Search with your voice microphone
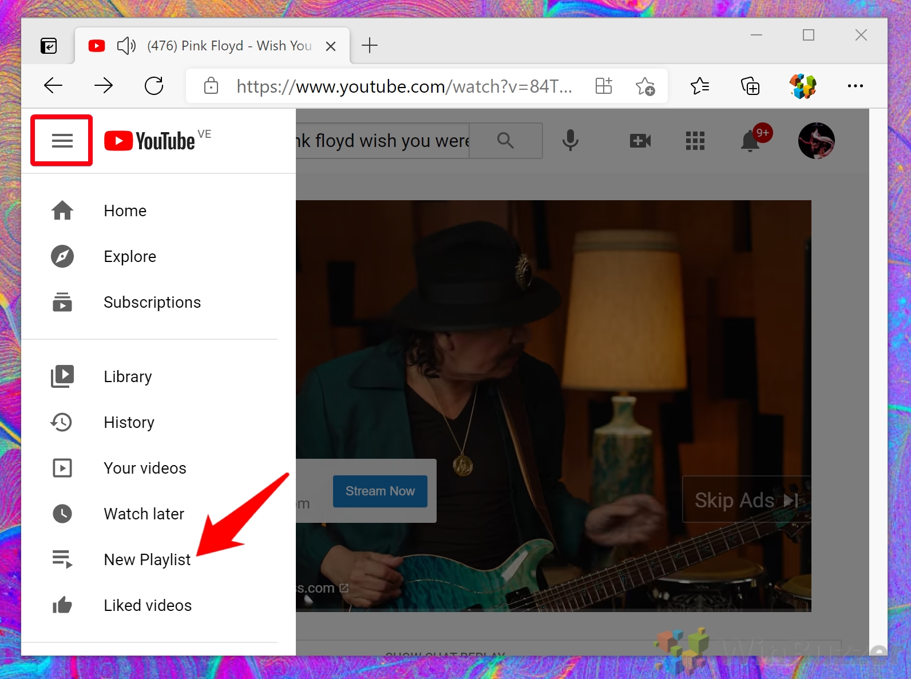 tap(571, 141)
